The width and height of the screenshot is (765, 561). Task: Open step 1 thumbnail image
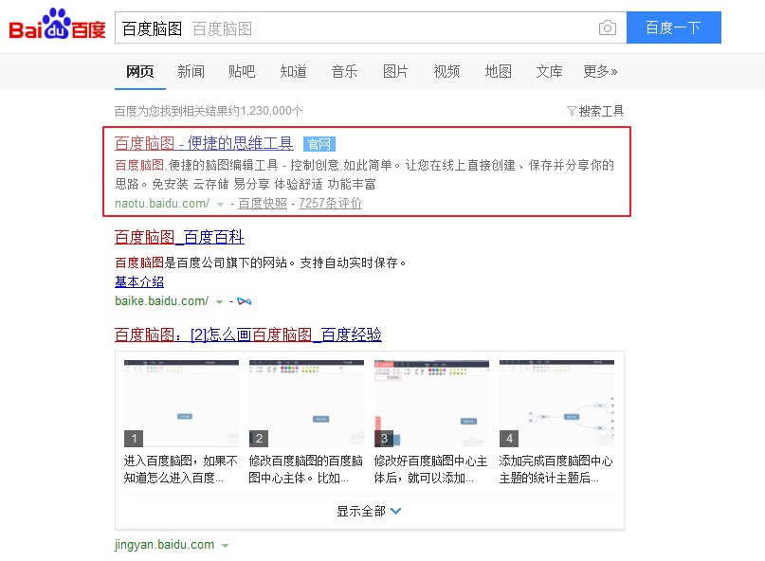tap(181, 404)
